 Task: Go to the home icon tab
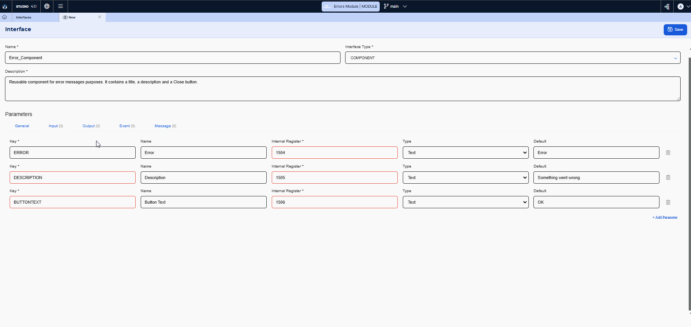point(5,17)
